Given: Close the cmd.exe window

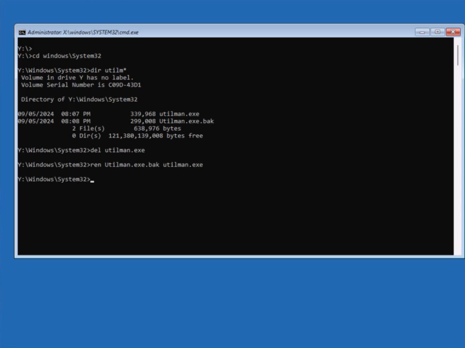Looking at the screenshot, I should [x=453, y=32].
